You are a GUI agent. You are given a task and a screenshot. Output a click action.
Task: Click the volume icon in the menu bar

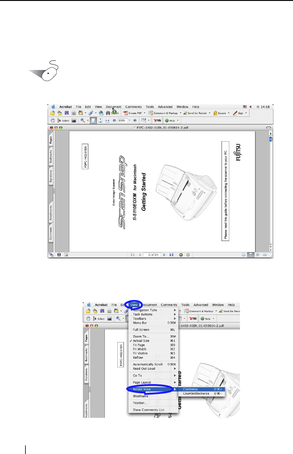[x=250, y=107]
